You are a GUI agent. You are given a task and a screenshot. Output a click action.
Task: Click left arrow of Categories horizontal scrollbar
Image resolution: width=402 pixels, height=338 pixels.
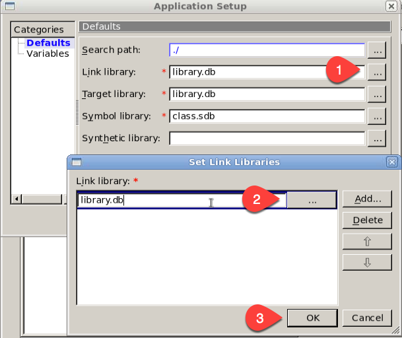(17, 199)
